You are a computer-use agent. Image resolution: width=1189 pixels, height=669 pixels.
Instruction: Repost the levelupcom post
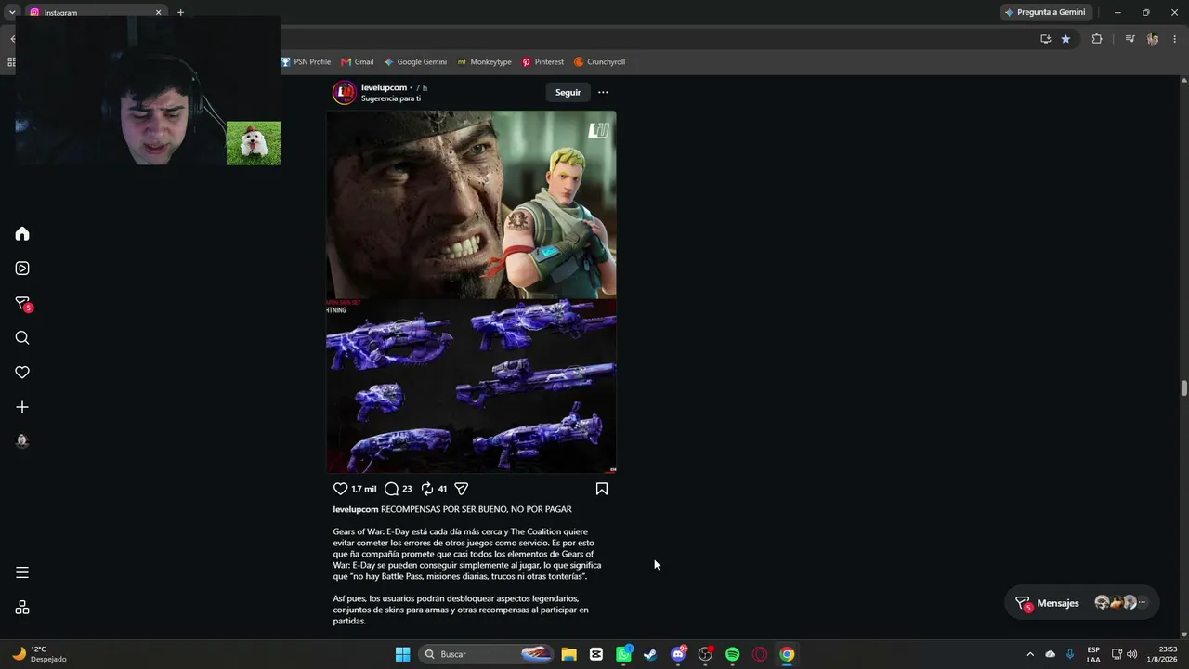click(x=427, y=489)
